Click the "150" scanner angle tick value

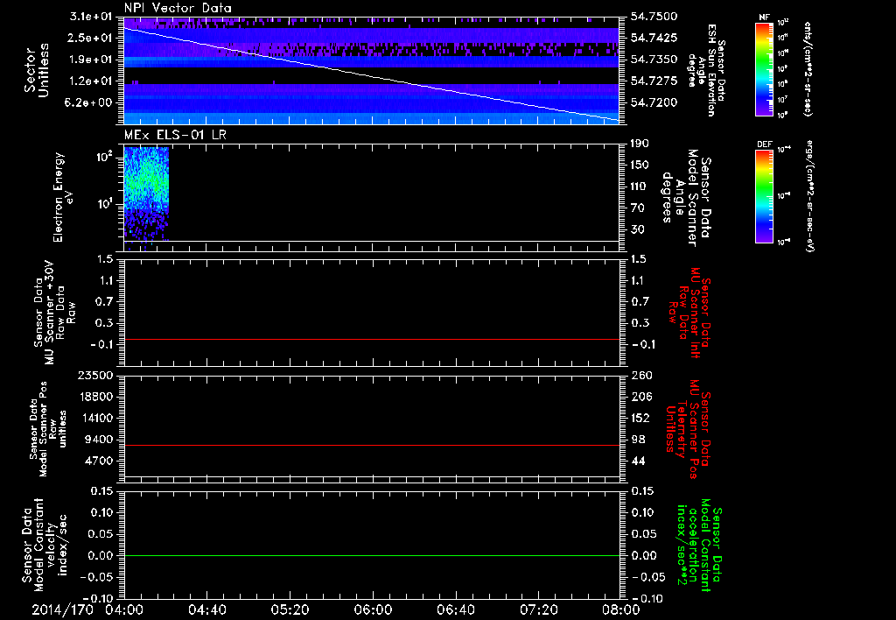pyautogui.click(x=640, y=165)
